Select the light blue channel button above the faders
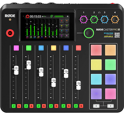Screen dimensions: 124x115 (41, 48)
